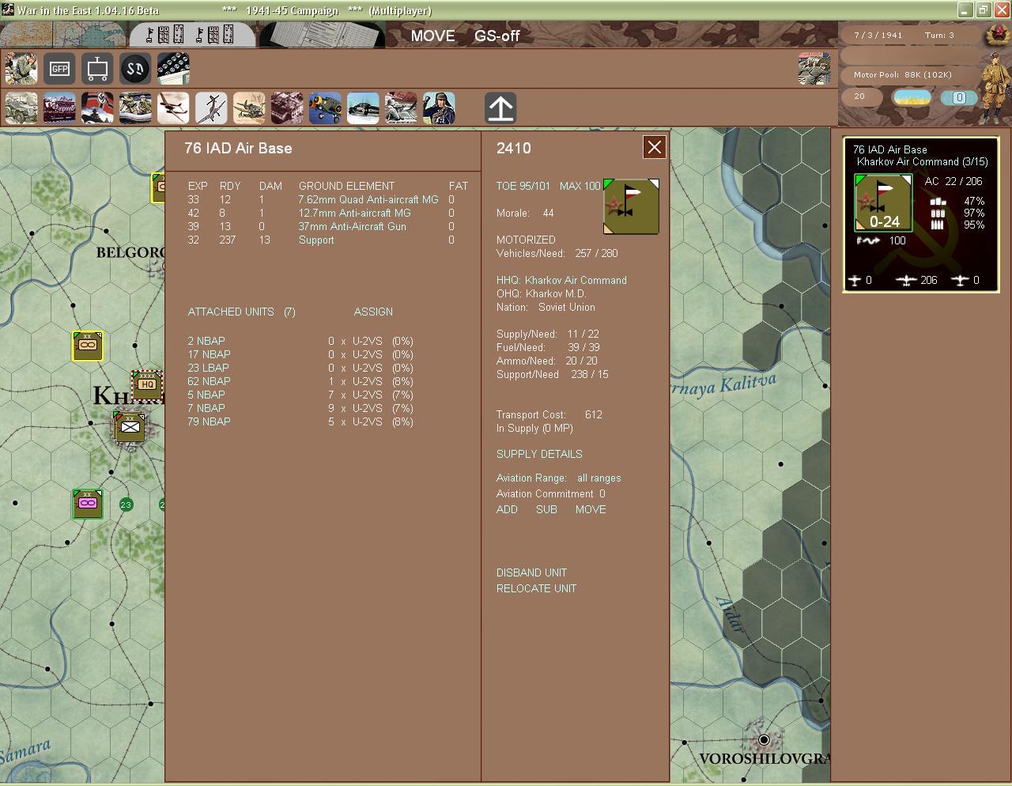Click the up arrow toolbar button
Screen dimensions: 1012x786
coord(500,108)
